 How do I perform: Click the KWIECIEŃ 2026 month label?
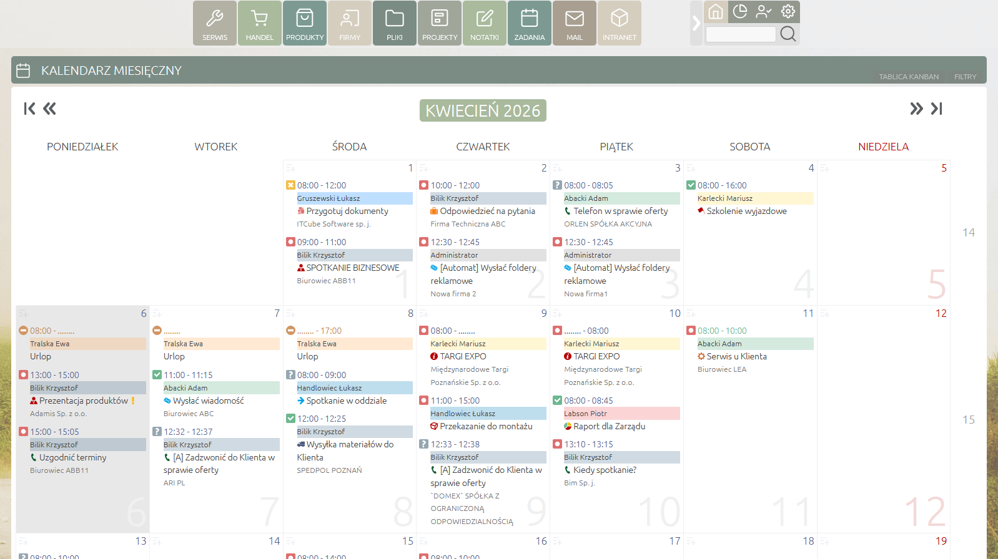pyautogui.click(x=483, y=110)
